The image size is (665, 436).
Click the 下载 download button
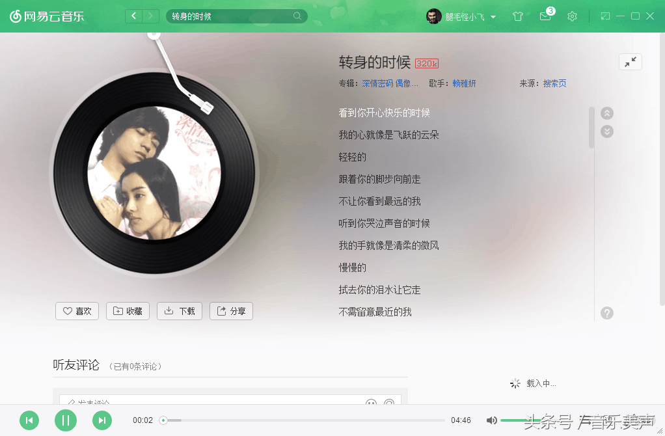180,311
